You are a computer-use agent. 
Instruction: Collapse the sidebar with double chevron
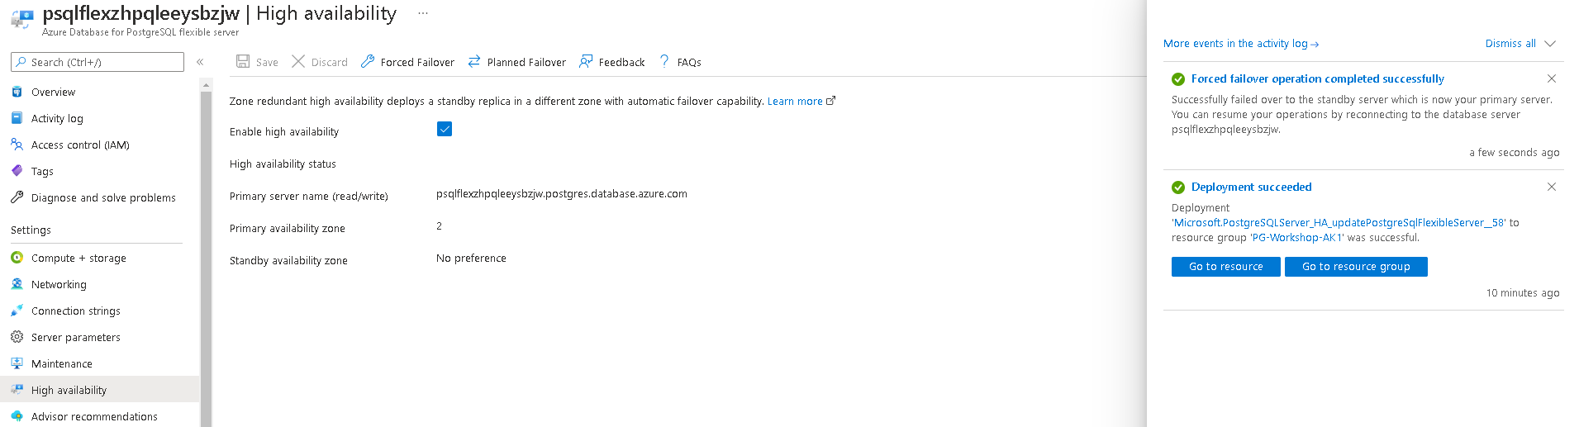point(200,62)
